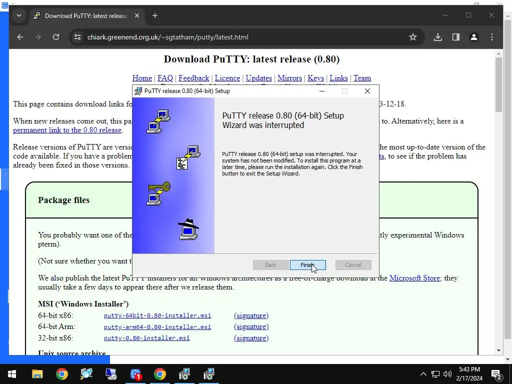This screenshot has height=384, width=512.
Task: Open signature link for 32-bit x86 installer
Action: [x=251, y=338]
